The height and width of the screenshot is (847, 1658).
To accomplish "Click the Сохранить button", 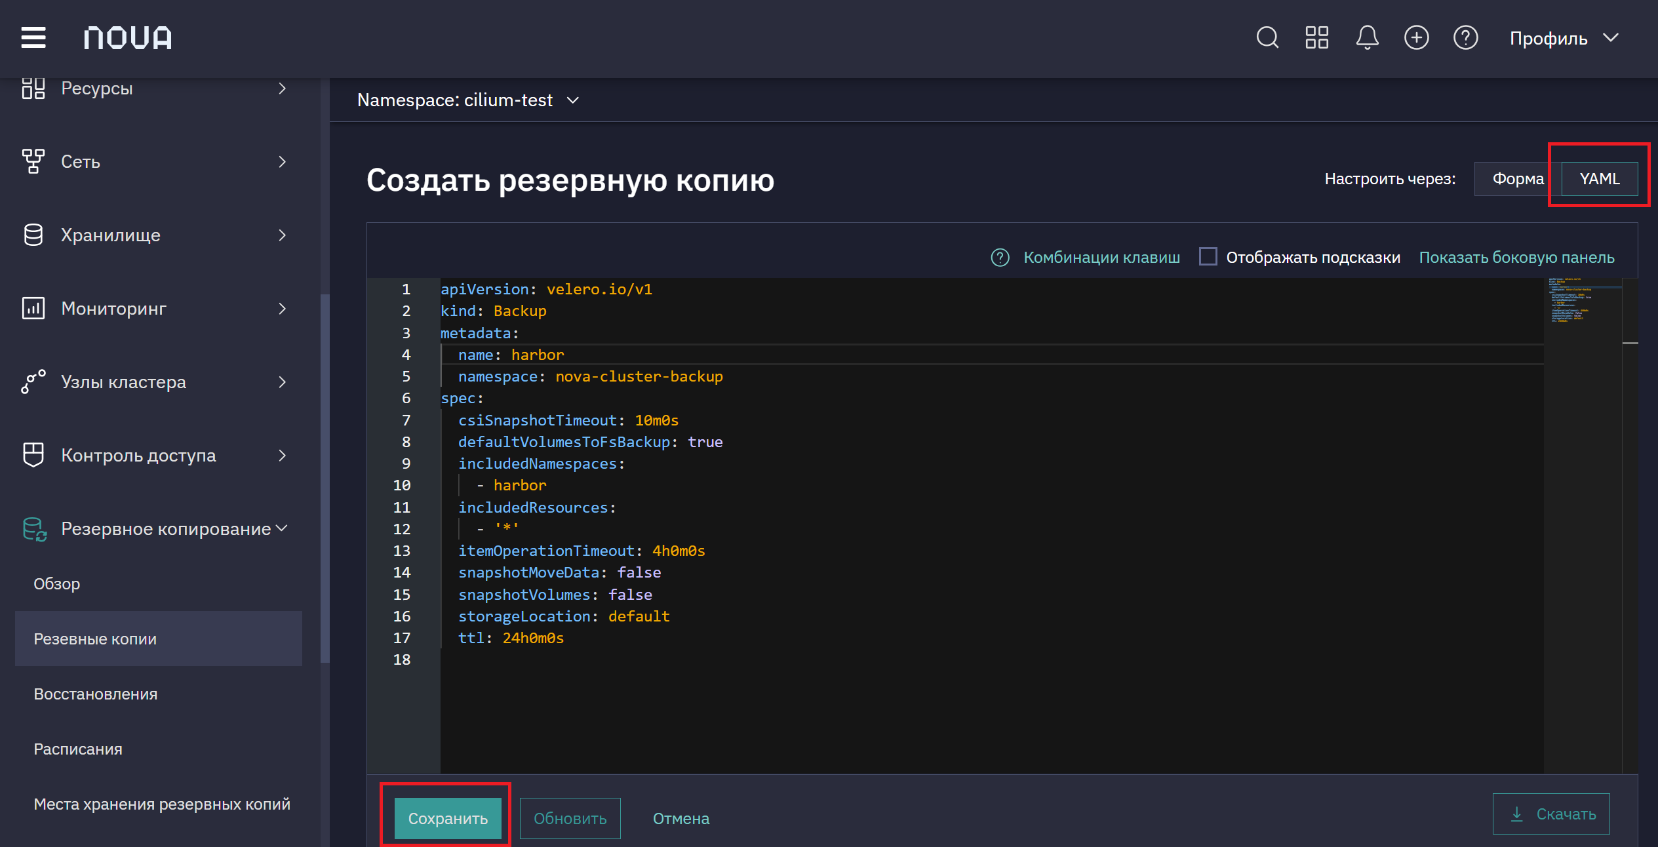I will (448, 818).
